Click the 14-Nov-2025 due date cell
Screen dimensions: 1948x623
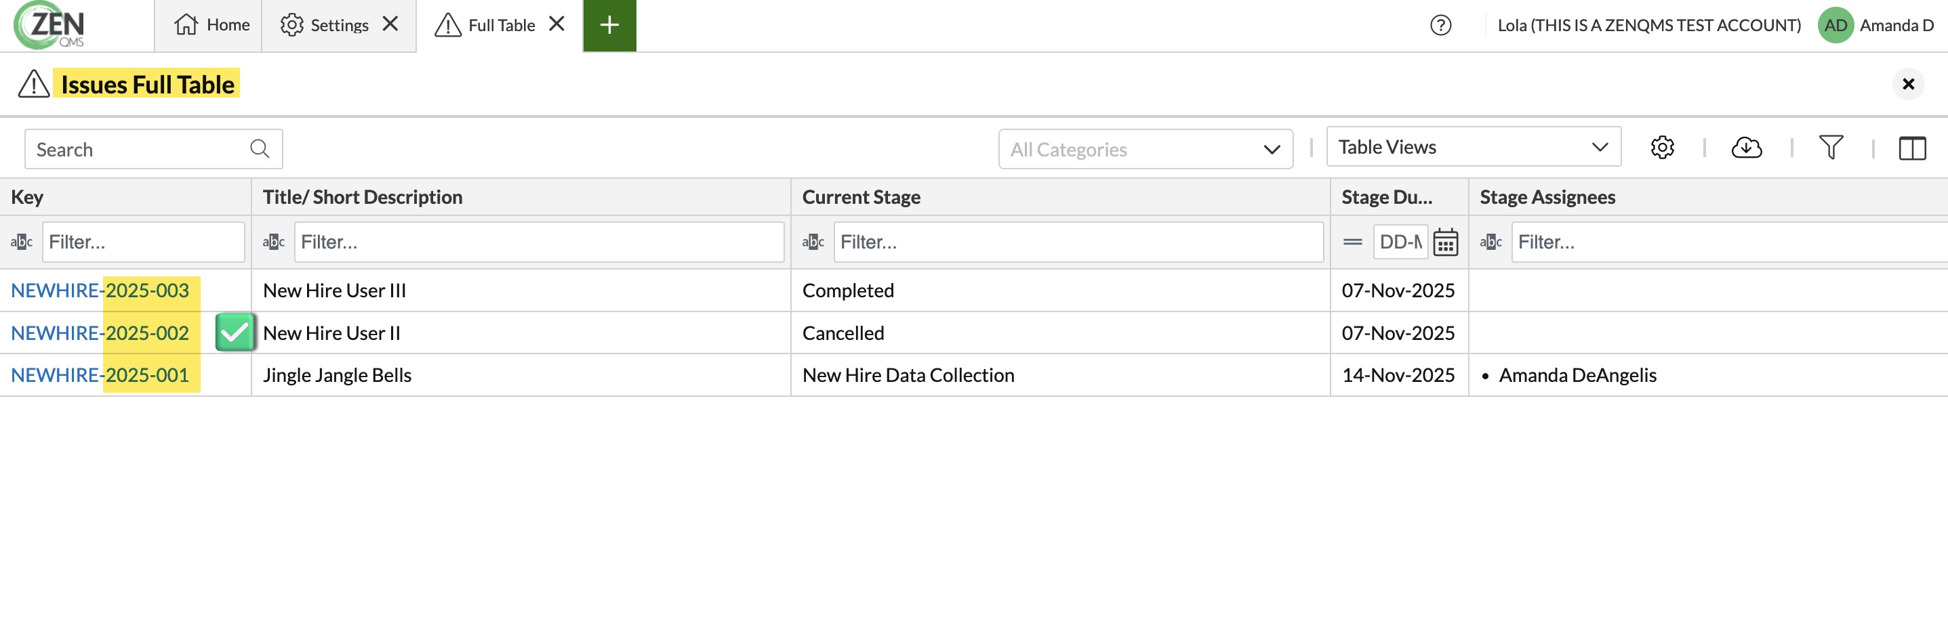1399,375
